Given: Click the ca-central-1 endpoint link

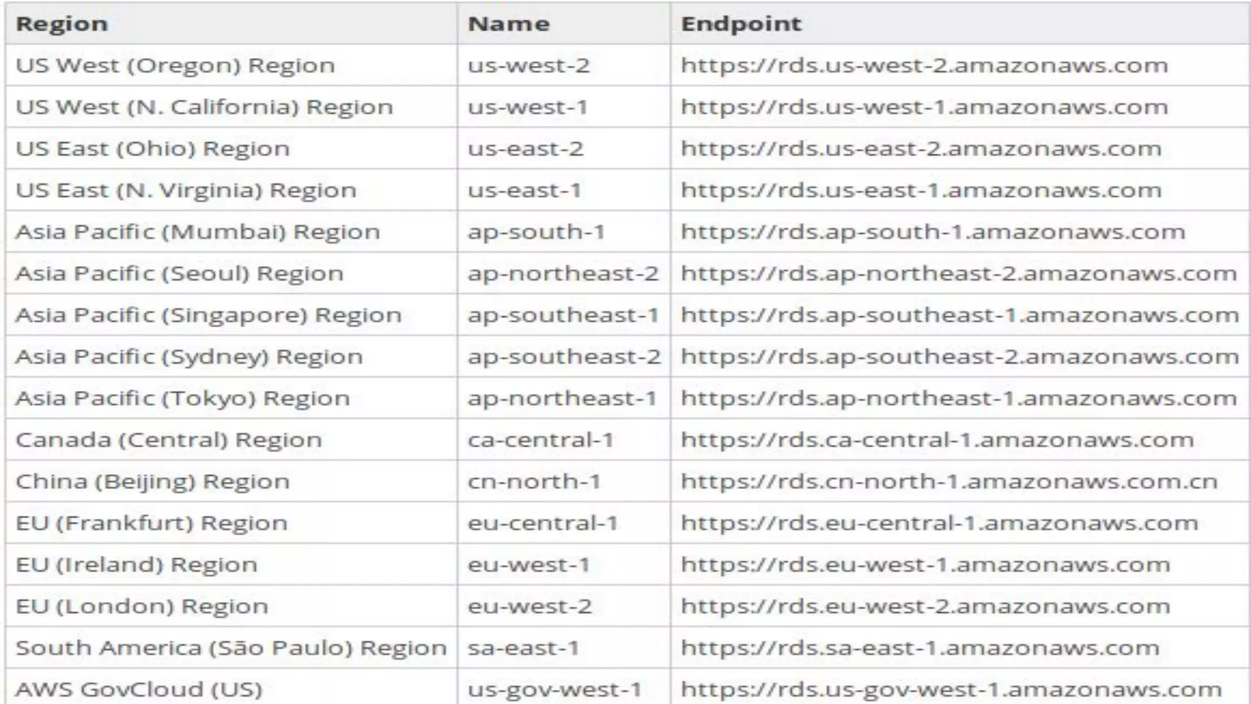Looking at the screenshot, I should [937, 439].
